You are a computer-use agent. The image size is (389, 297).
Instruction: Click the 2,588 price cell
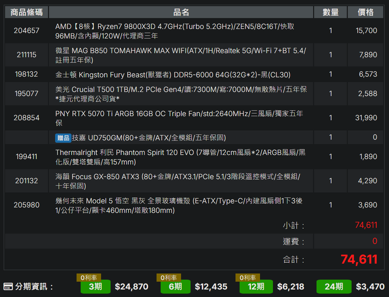coord(368,94)
